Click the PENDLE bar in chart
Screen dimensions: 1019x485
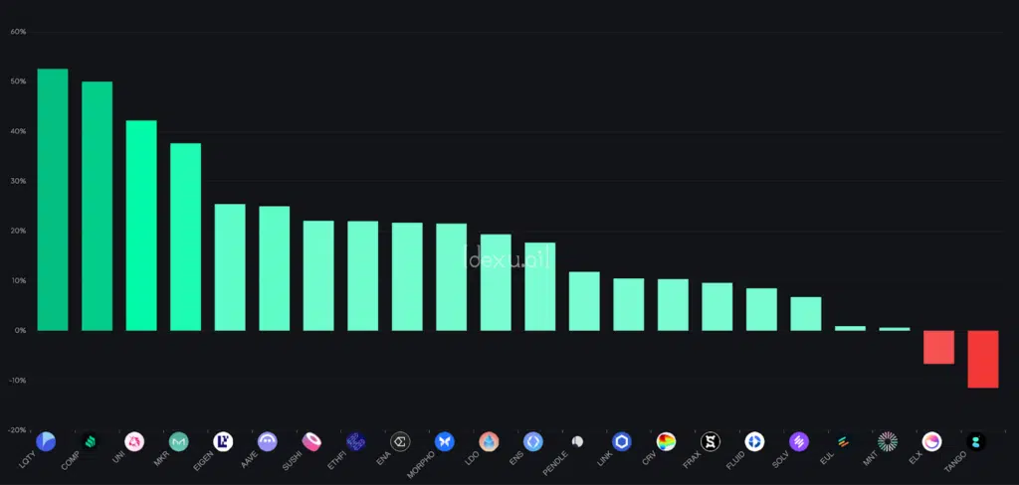[x=584, y=300]
